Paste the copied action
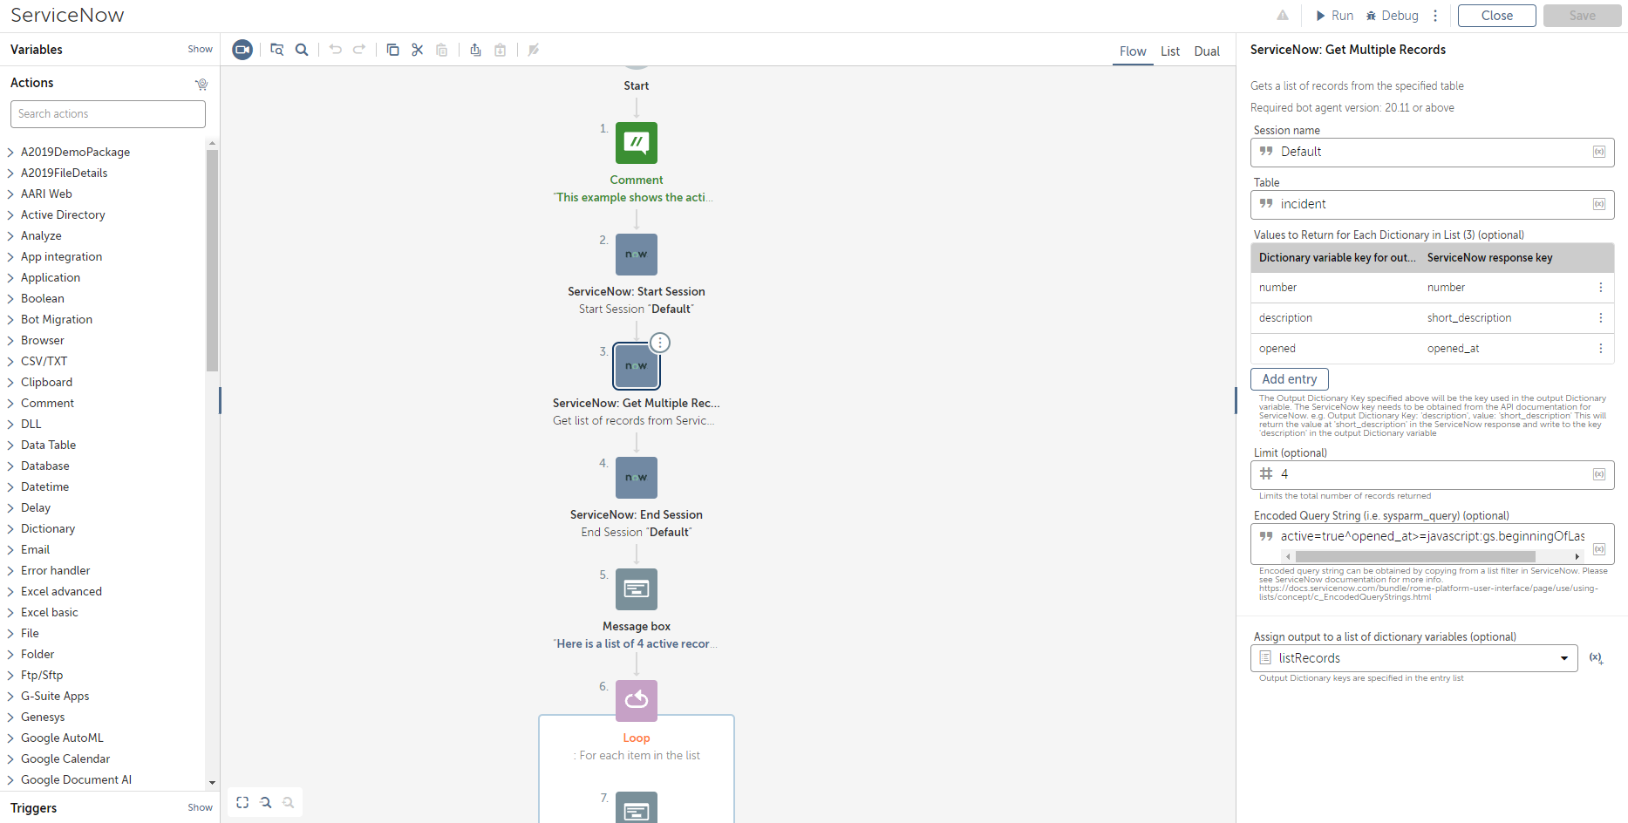 (442, 50)
